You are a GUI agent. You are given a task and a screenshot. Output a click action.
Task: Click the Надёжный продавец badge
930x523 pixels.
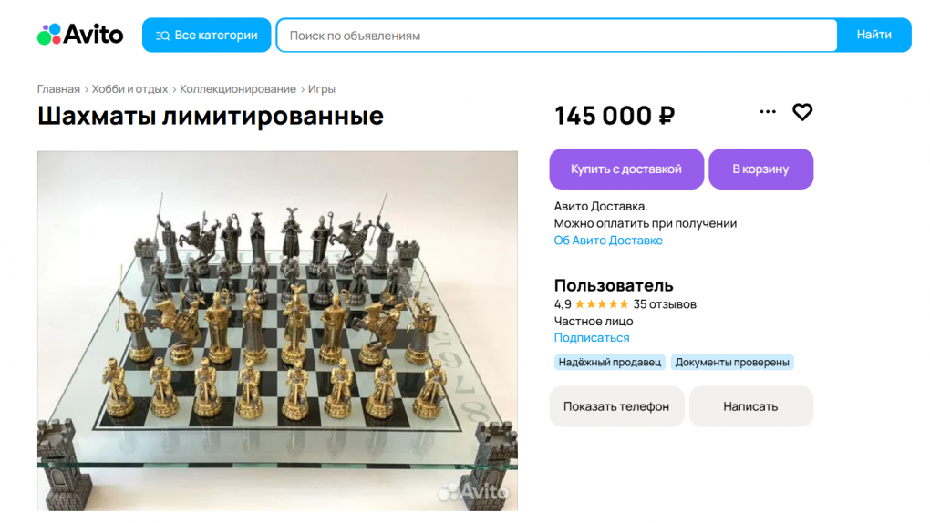(x=610, y=363)
